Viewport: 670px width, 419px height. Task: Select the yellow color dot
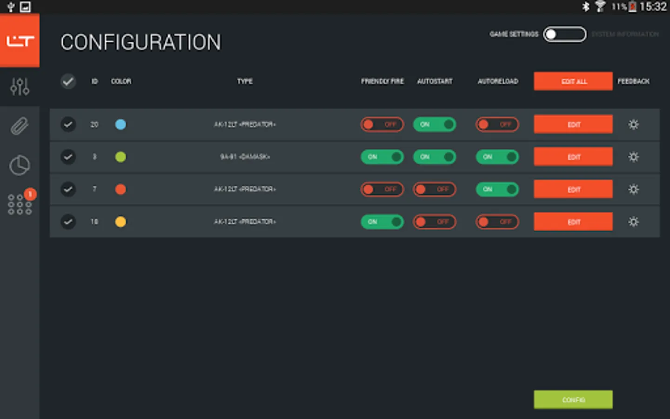coord(121,222)
